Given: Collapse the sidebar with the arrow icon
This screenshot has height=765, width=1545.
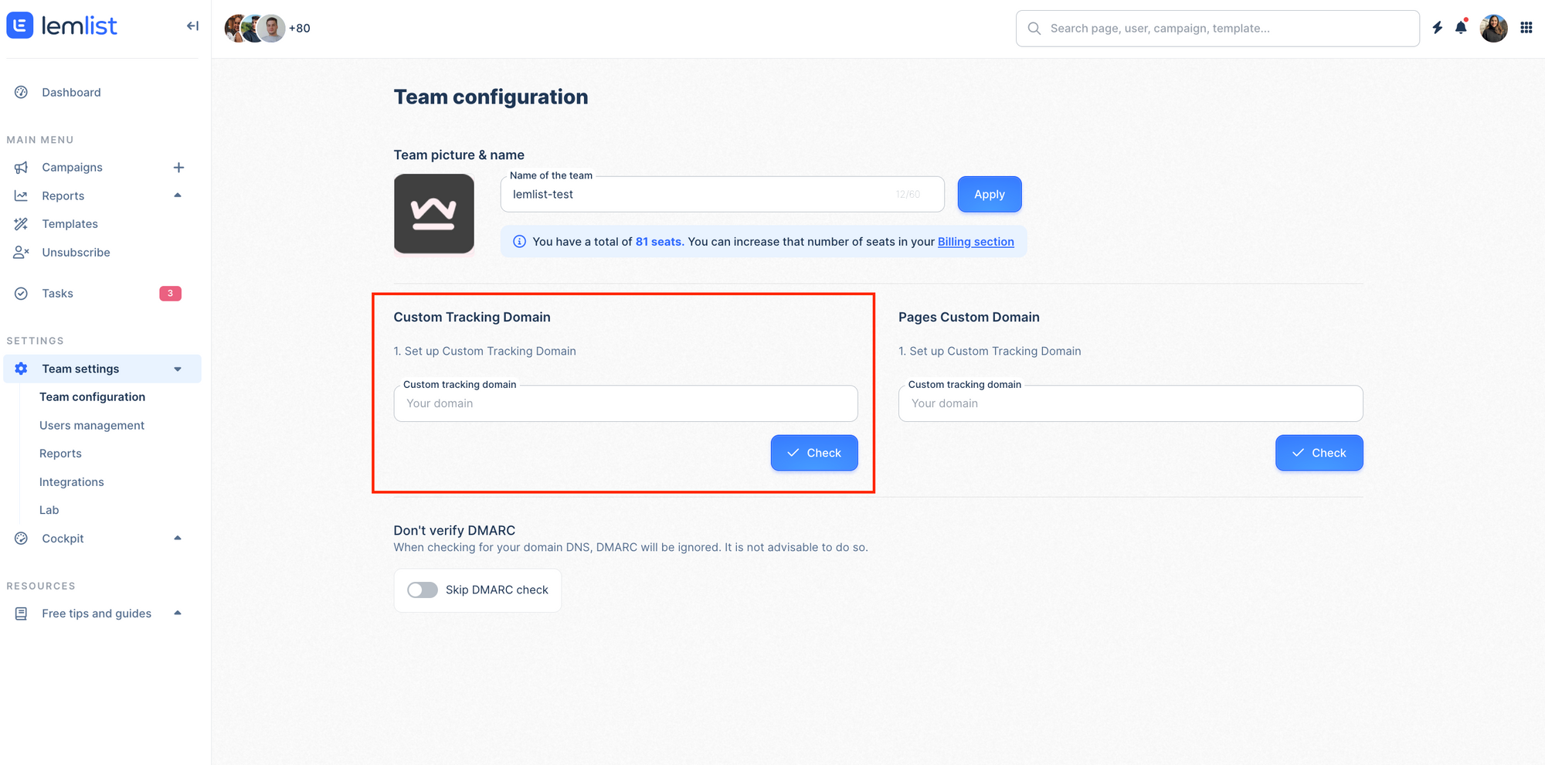Looking at the screenshot, I should 192,25.
